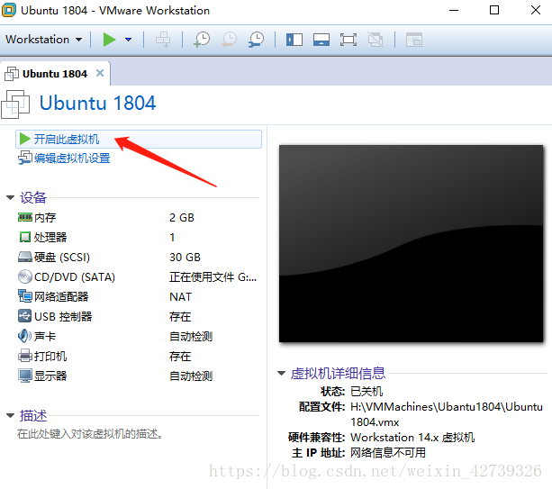Screen dimensions: 552x489
Task: Click the USB 控制器 icon
Action: (x=25, y=316)
